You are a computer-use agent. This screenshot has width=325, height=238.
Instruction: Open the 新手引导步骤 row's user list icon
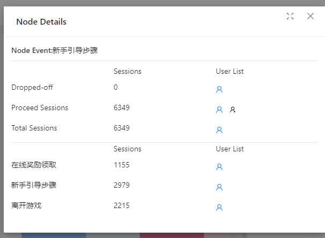click(x=219, y=187)
